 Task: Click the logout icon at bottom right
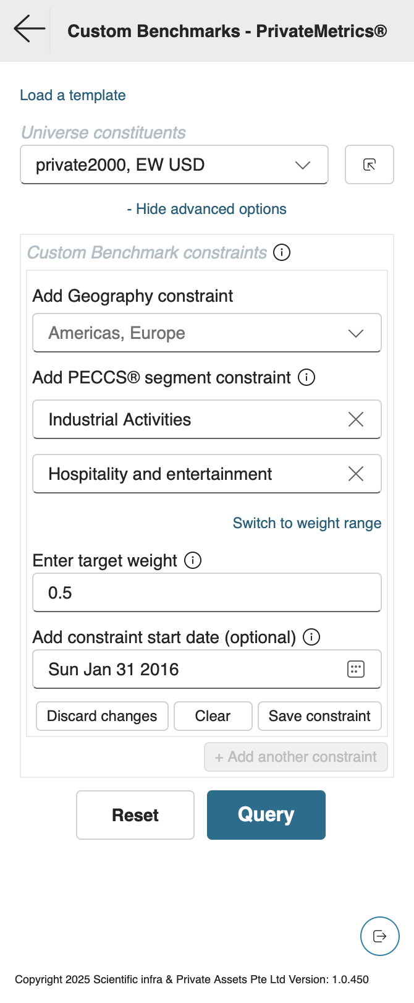[380, 936]
